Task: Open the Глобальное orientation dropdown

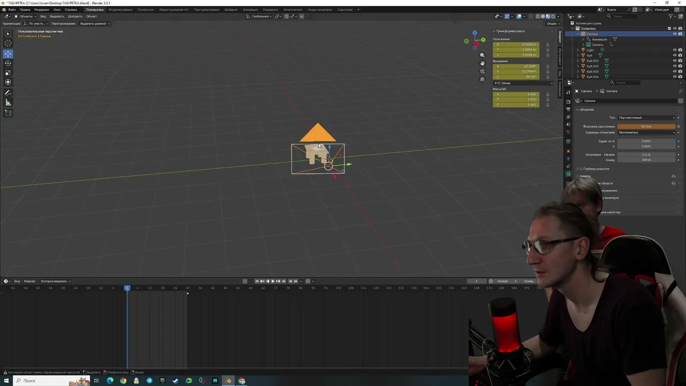Action: pyautogui.click(x=260, y=16)
